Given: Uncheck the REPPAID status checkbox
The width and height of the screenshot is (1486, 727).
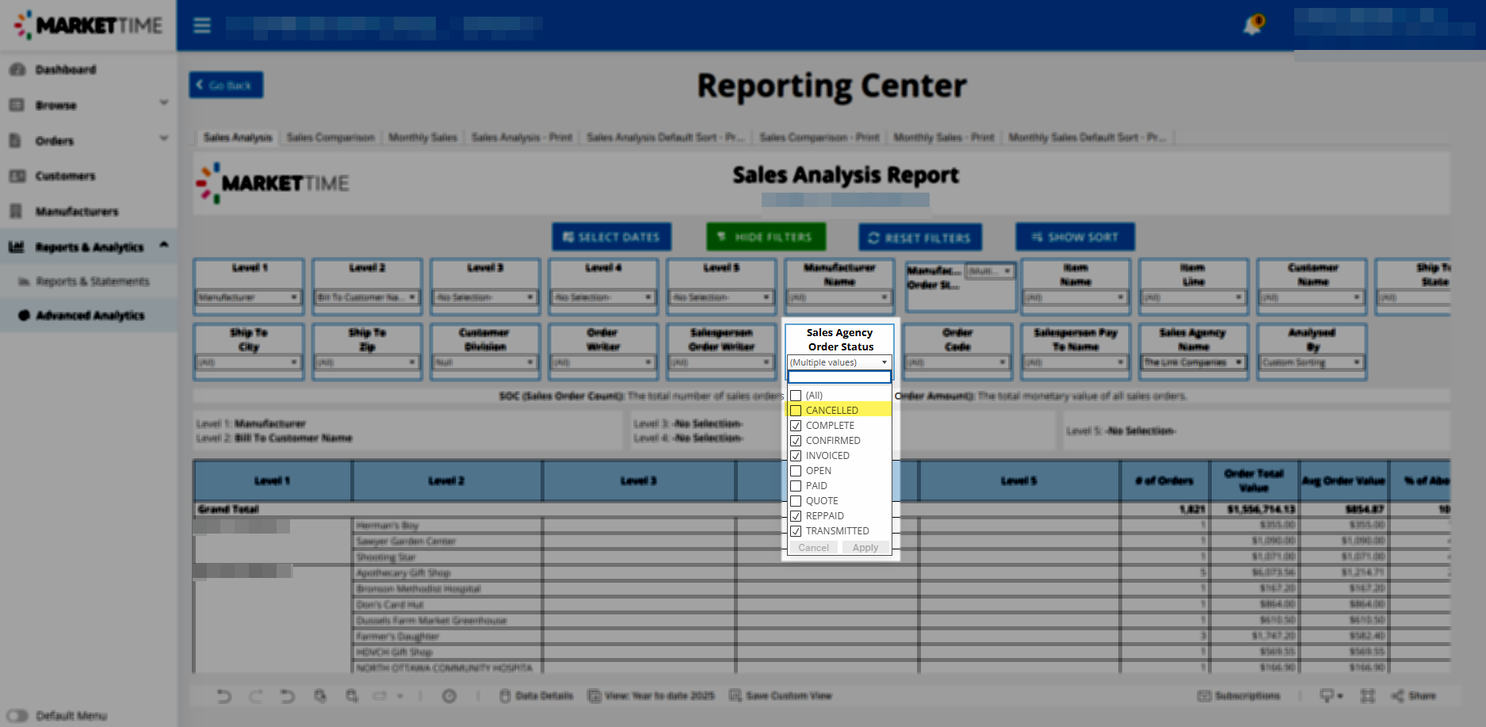Looking at the screenshot, I should [796, 516].
